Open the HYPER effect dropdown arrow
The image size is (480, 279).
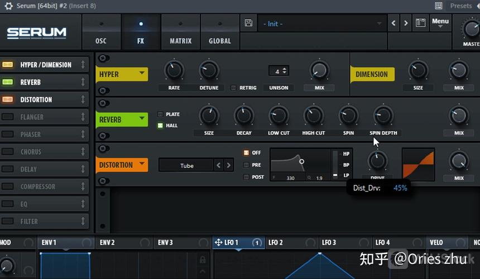click(142, 74)
